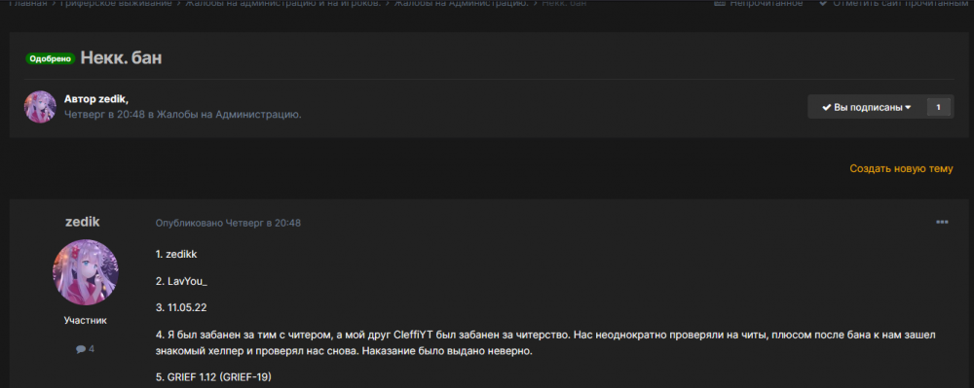Viewport: 974px width, 388px height.
Task: Open 'Вы подписаны' follow dropdown
Action: point(867,107)
